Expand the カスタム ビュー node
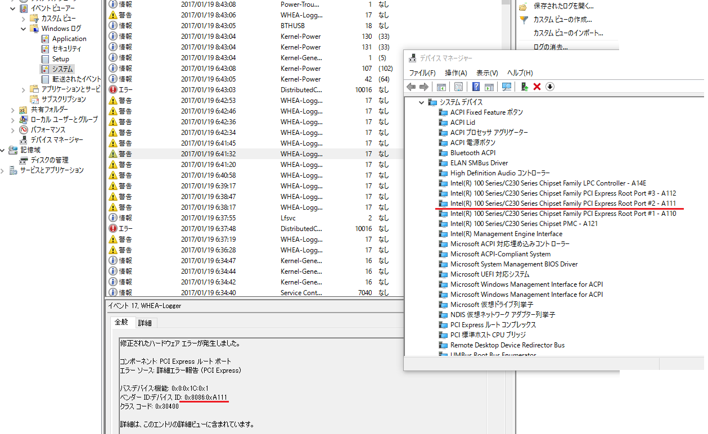Viewport: 708px width, 434px height. click(23, 19)
